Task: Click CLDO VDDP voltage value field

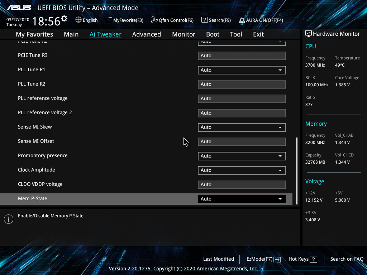Action: [242, 185]
